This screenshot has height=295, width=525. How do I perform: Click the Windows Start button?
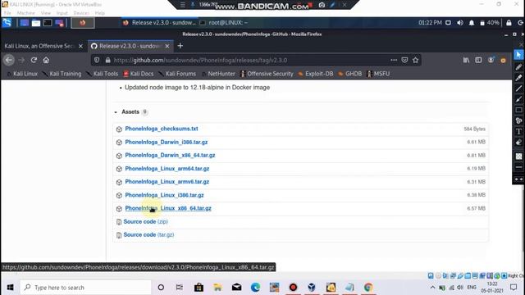[x=10, y=288]
